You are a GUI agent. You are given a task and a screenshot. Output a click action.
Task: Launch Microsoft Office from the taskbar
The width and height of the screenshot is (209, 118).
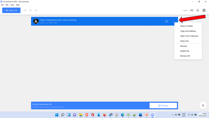click(93, 115)
